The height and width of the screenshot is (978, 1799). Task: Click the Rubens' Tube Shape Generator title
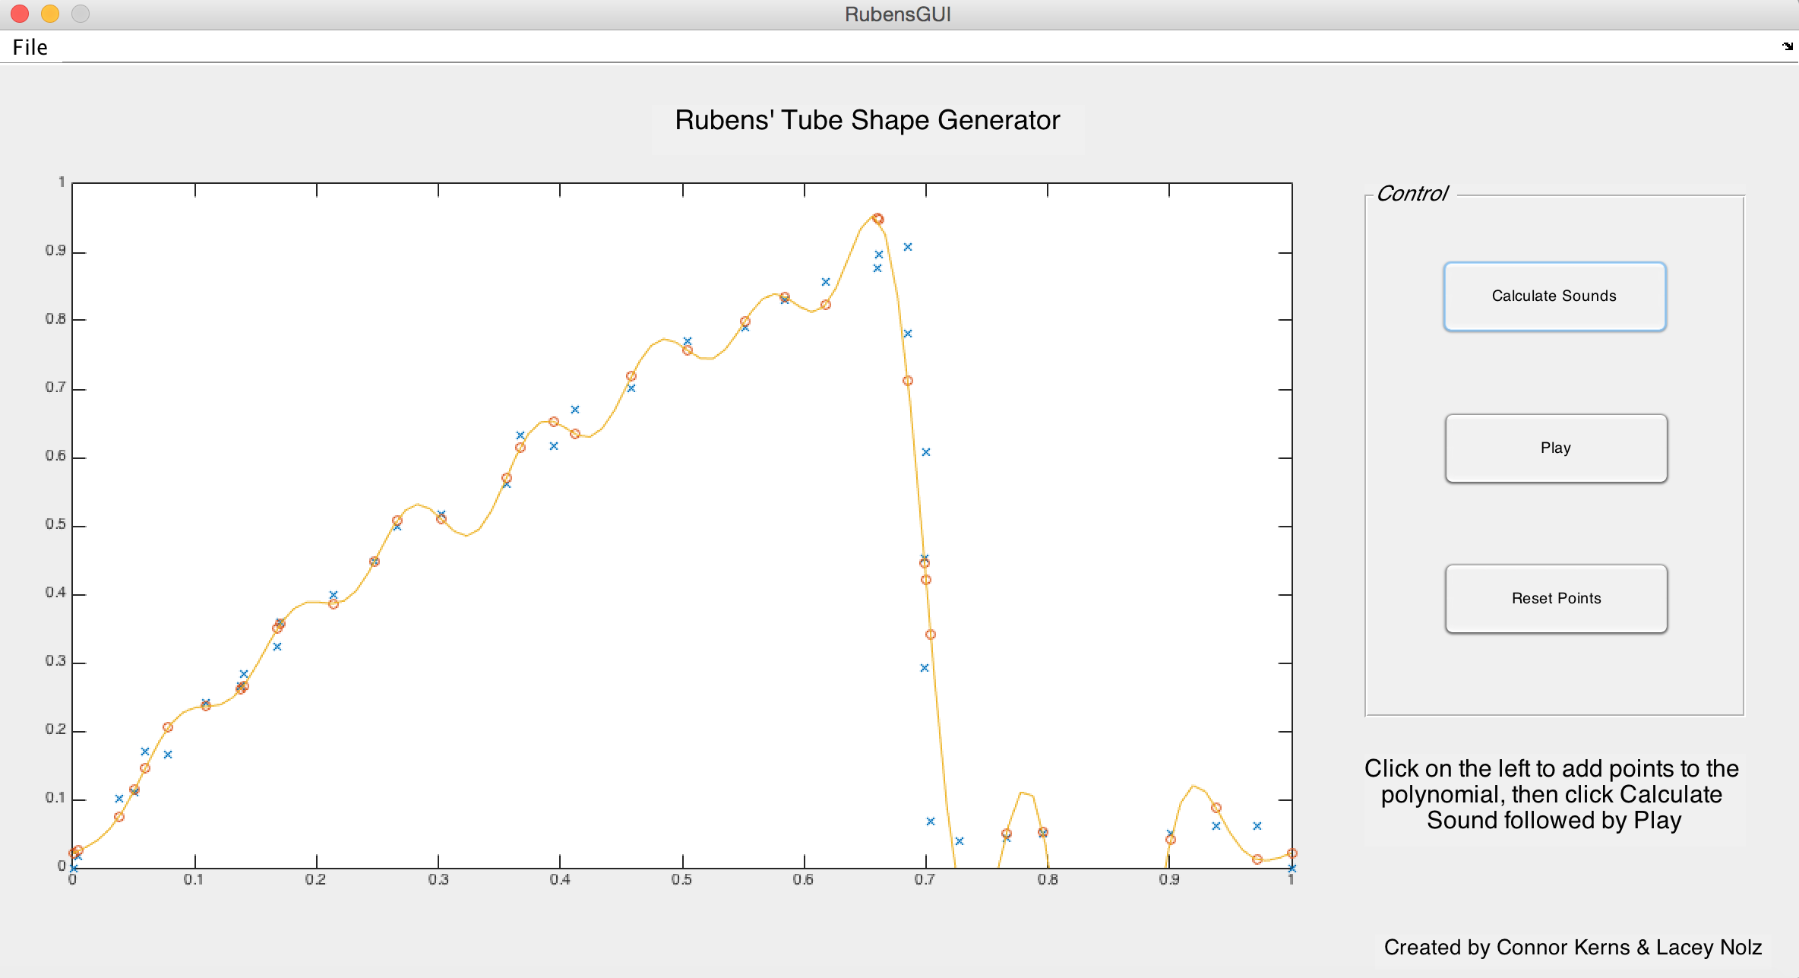tap(868, 119)
